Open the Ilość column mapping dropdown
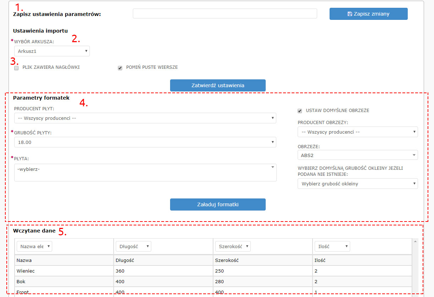This screenshot has height=297, width=434. click(x=332, y=246)
